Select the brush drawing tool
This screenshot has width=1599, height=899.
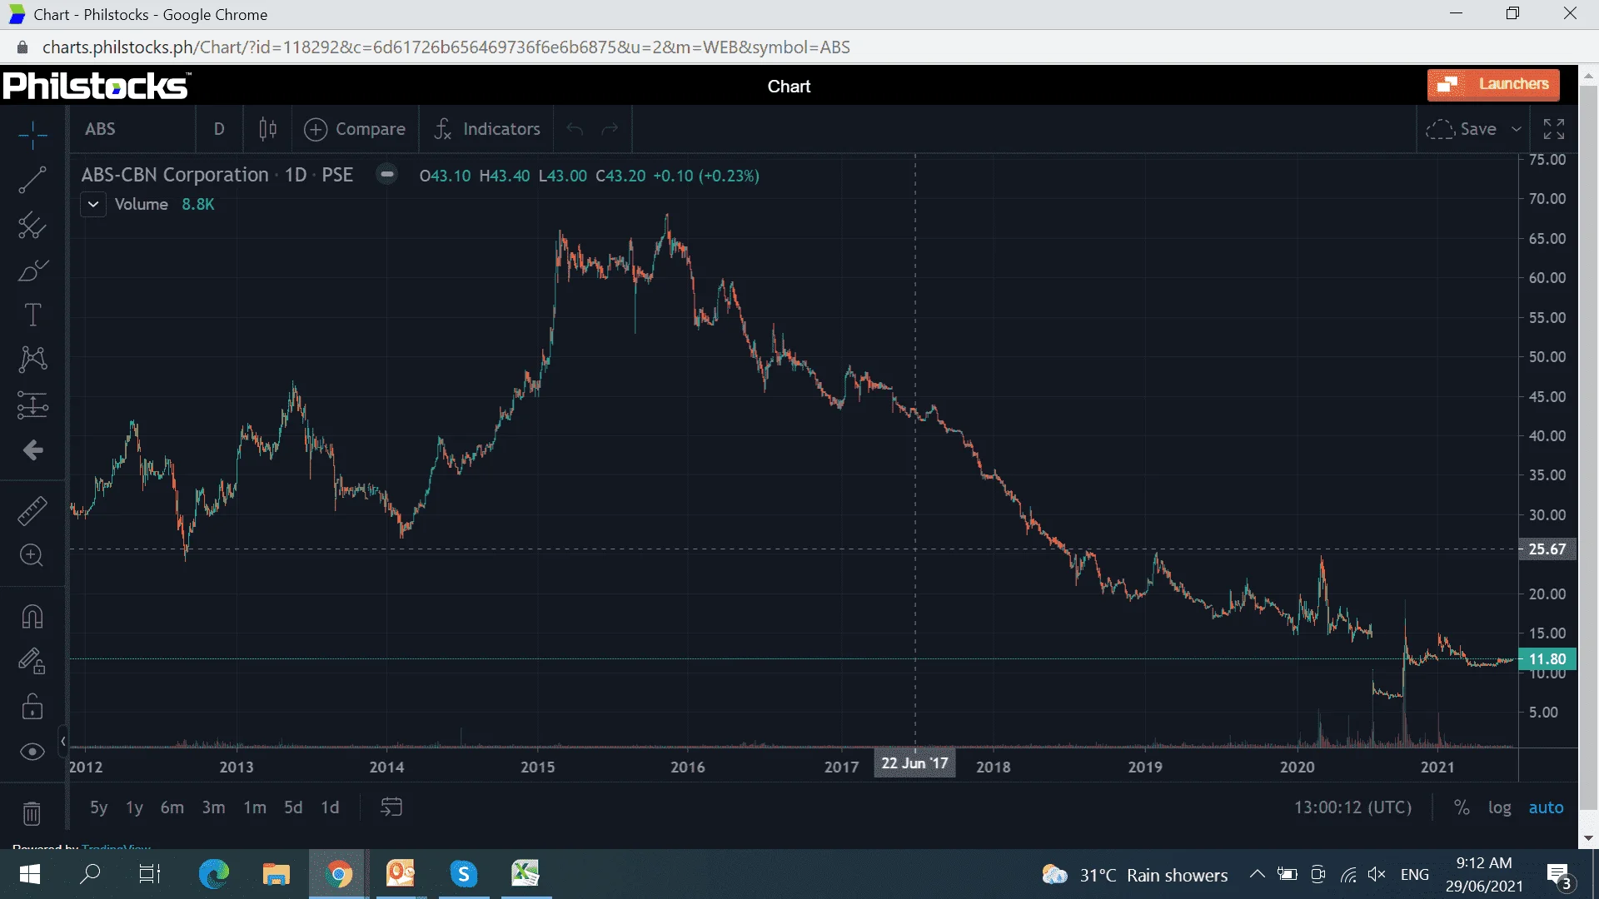pyautogui.click(x=32, y=271)
